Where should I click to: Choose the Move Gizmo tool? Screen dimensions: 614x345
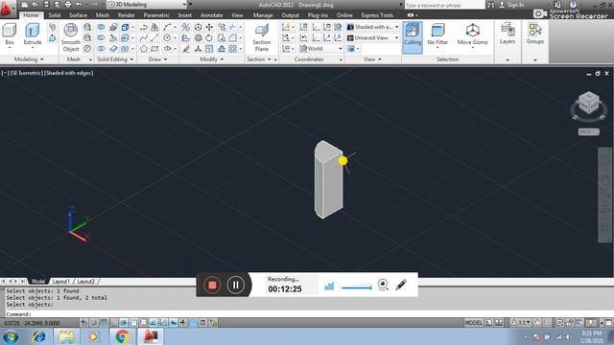(473, 34)
